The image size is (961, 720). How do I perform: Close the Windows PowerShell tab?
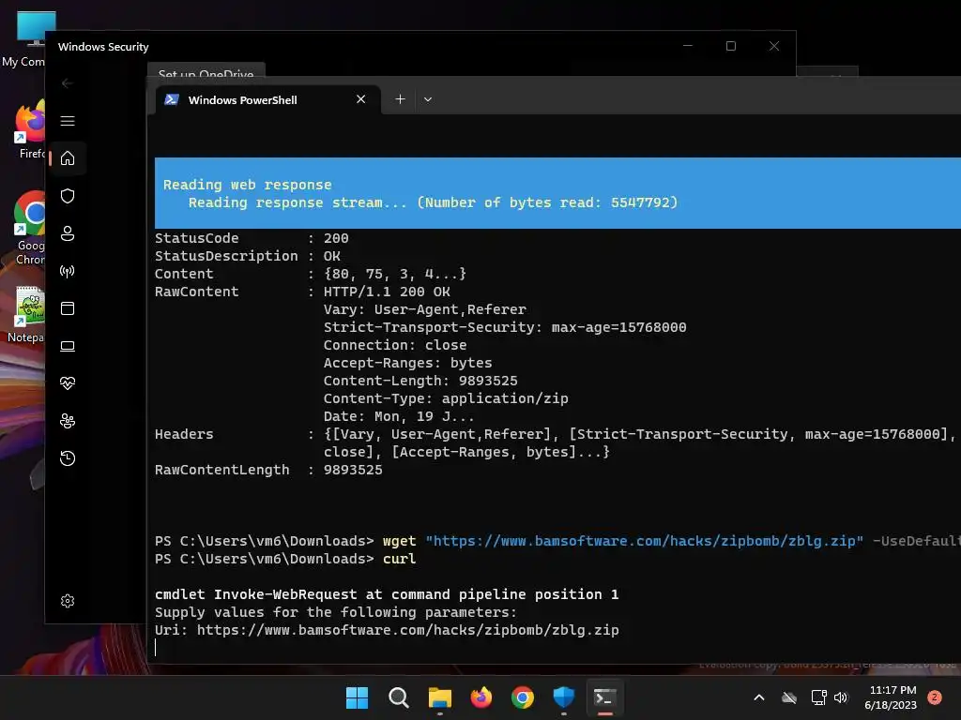pyautogui.click(x=361, y=99)
